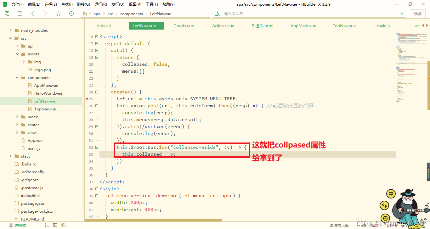430x229 pixels.
Task: Click the HBuilder X logo icon
Action: (x=5, y=4)
